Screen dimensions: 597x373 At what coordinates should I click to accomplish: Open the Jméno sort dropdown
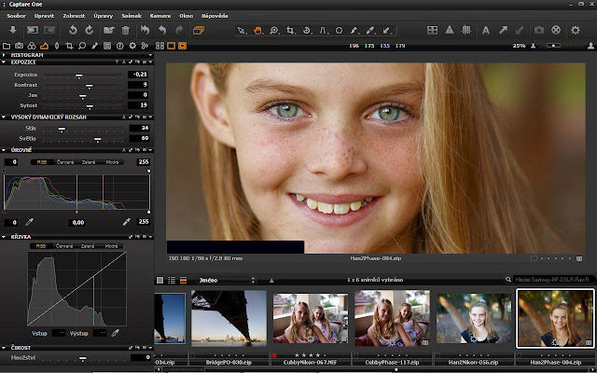click(224, 280)
